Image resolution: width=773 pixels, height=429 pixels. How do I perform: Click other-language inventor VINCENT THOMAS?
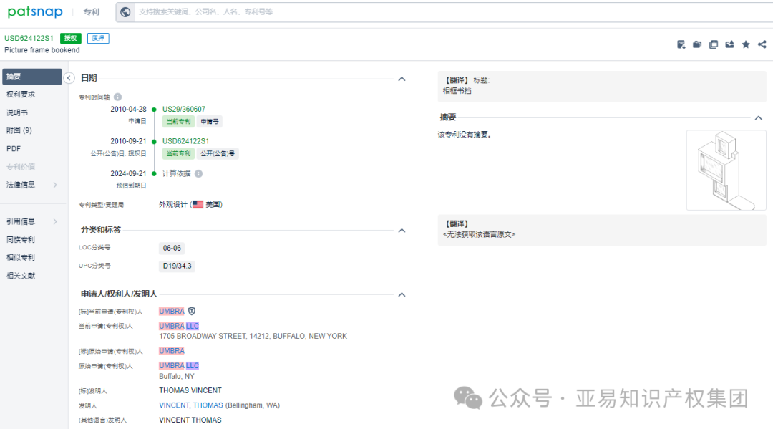(x=190, y=420)
